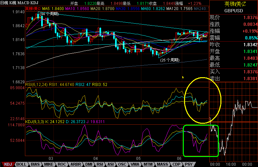
Task: Open the BIAS indicator tab
Action: click(x=36, y=164)
